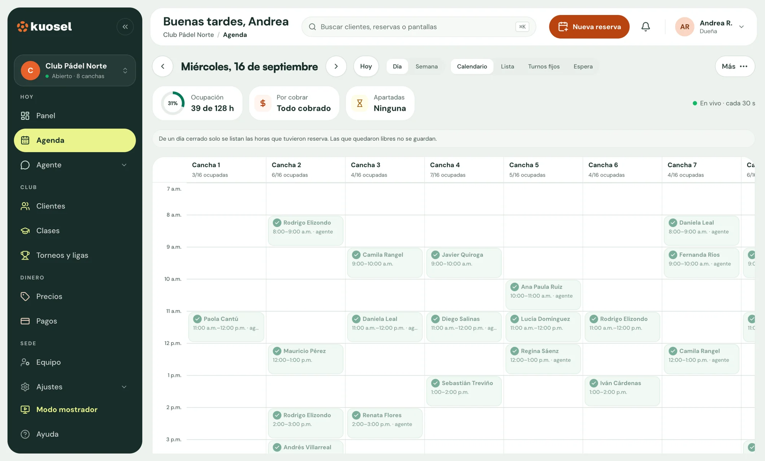Open Iván Cárdenas's 1:00–2:00 p.m. booking
Screen dimensions: 765x461
click(x=622, y=391)
